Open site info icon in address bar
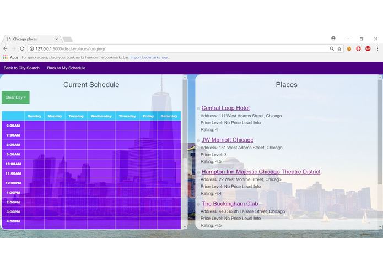This screenshot has width=383, height=272. click(x=32, y=49)
